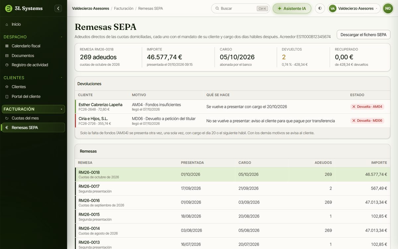Click Remesas SEPA breadcrumb
The height and width of the screenshot is (249, 398).
151,8
